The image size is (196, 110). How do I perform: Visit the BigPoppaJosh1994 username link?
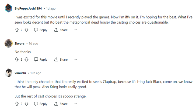28,9
